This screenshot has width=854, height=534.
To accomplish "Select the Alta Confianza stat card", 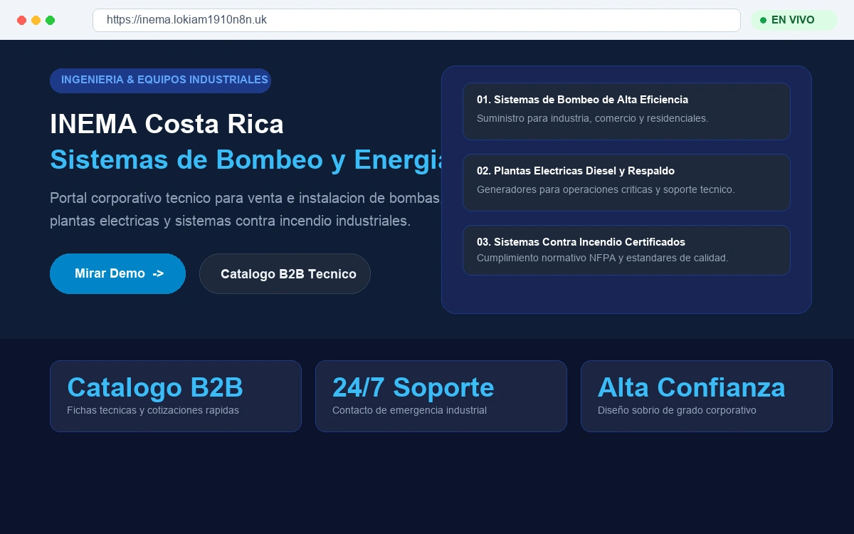I will (x=707, y=396).
